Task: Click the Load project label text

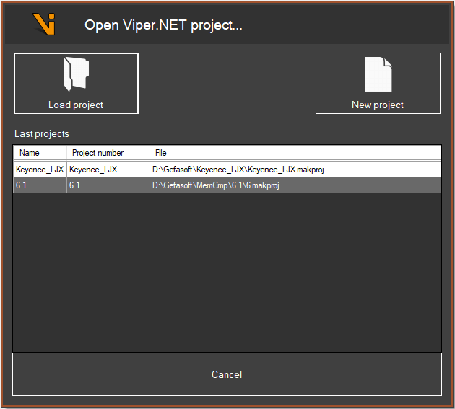Action: [76, 105]
